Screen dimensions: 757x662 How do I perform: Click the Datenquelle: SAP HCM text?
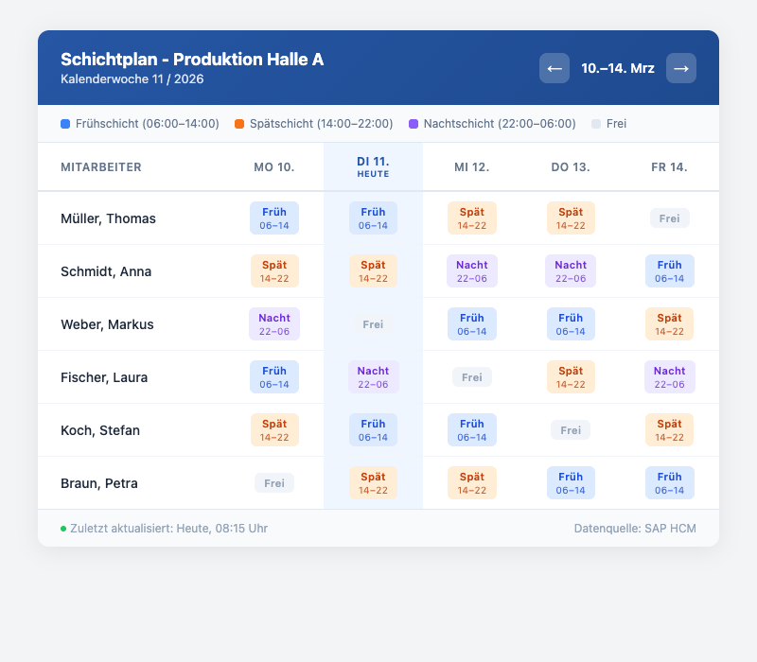click(635, 528)
